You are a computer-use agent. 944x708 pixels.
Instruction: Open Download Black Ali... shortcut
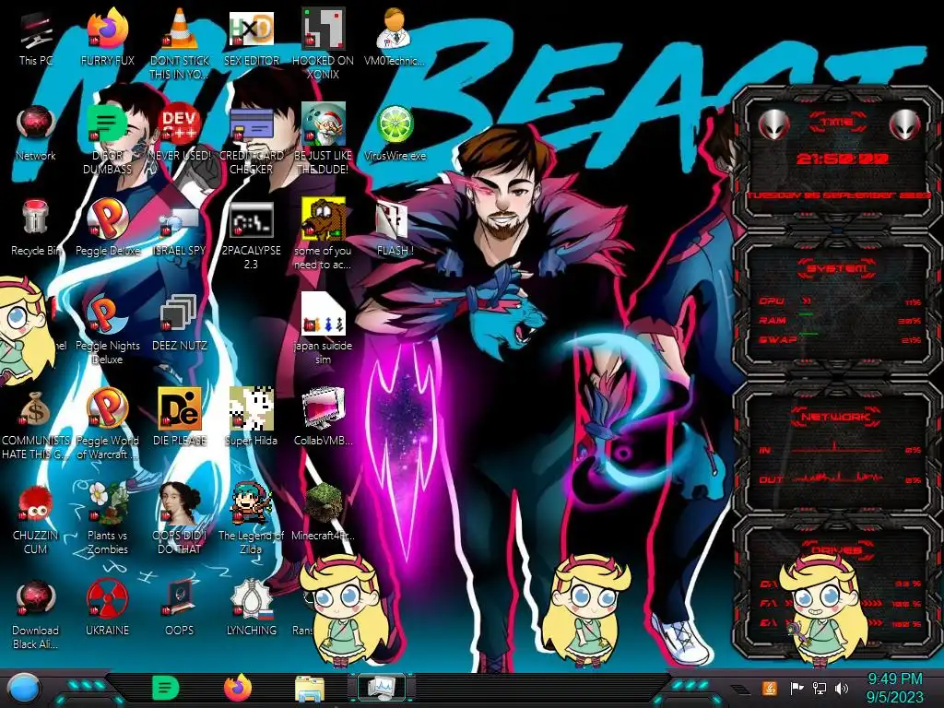tap(36, 615)
